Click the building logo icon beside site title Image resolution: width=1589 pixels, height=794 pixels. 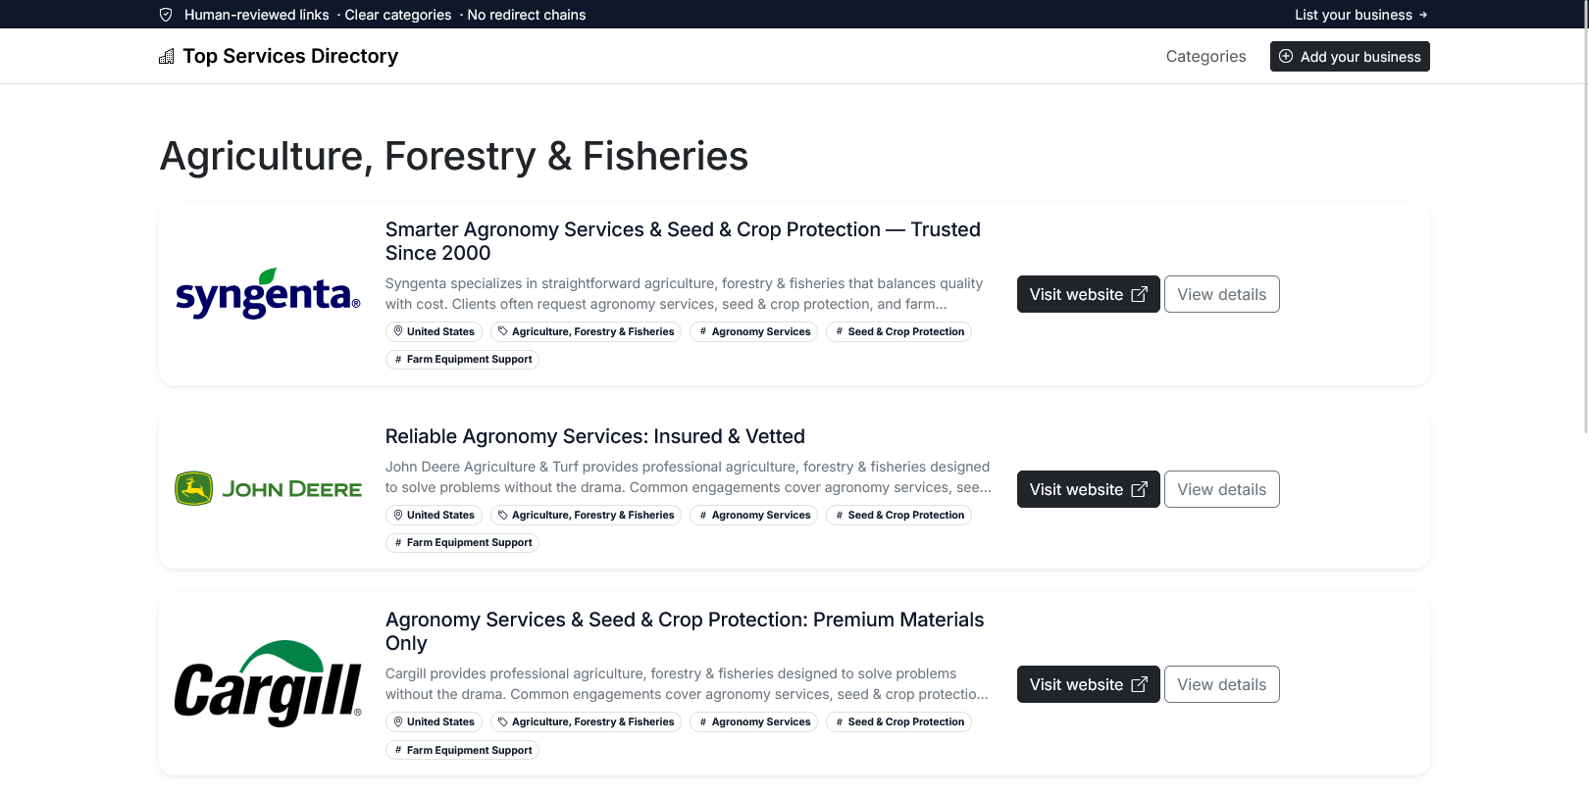tap(167, 57)
